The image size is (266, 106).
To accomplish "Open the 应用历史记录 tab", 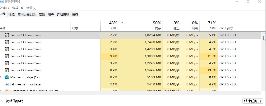I will pos(27,14).
